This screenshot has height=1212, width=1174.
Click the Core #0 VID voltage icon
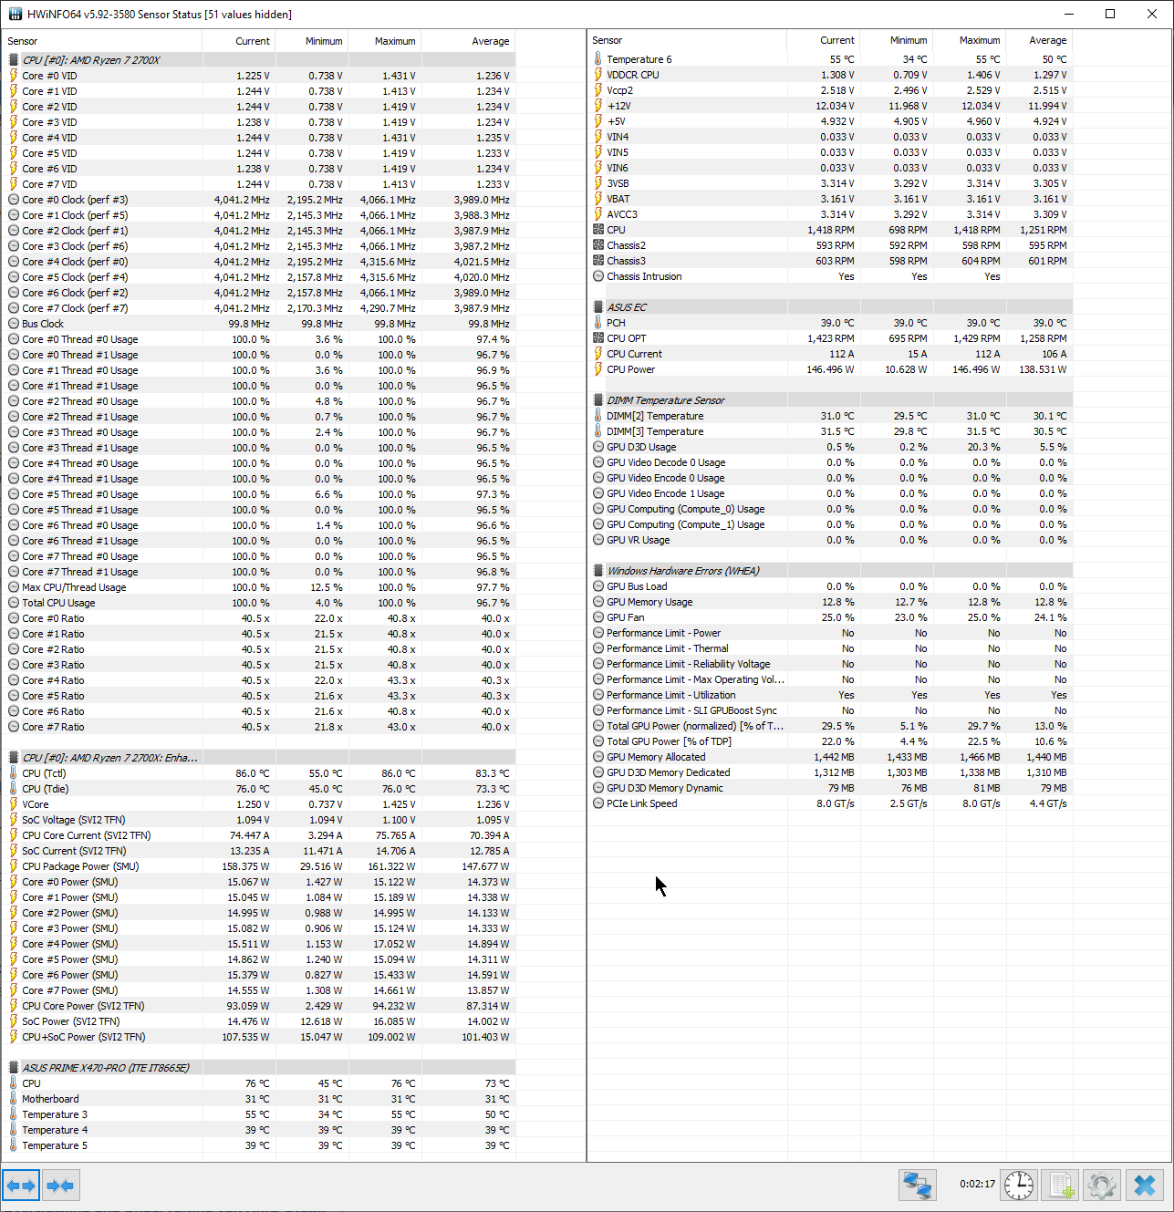[13, 76]
